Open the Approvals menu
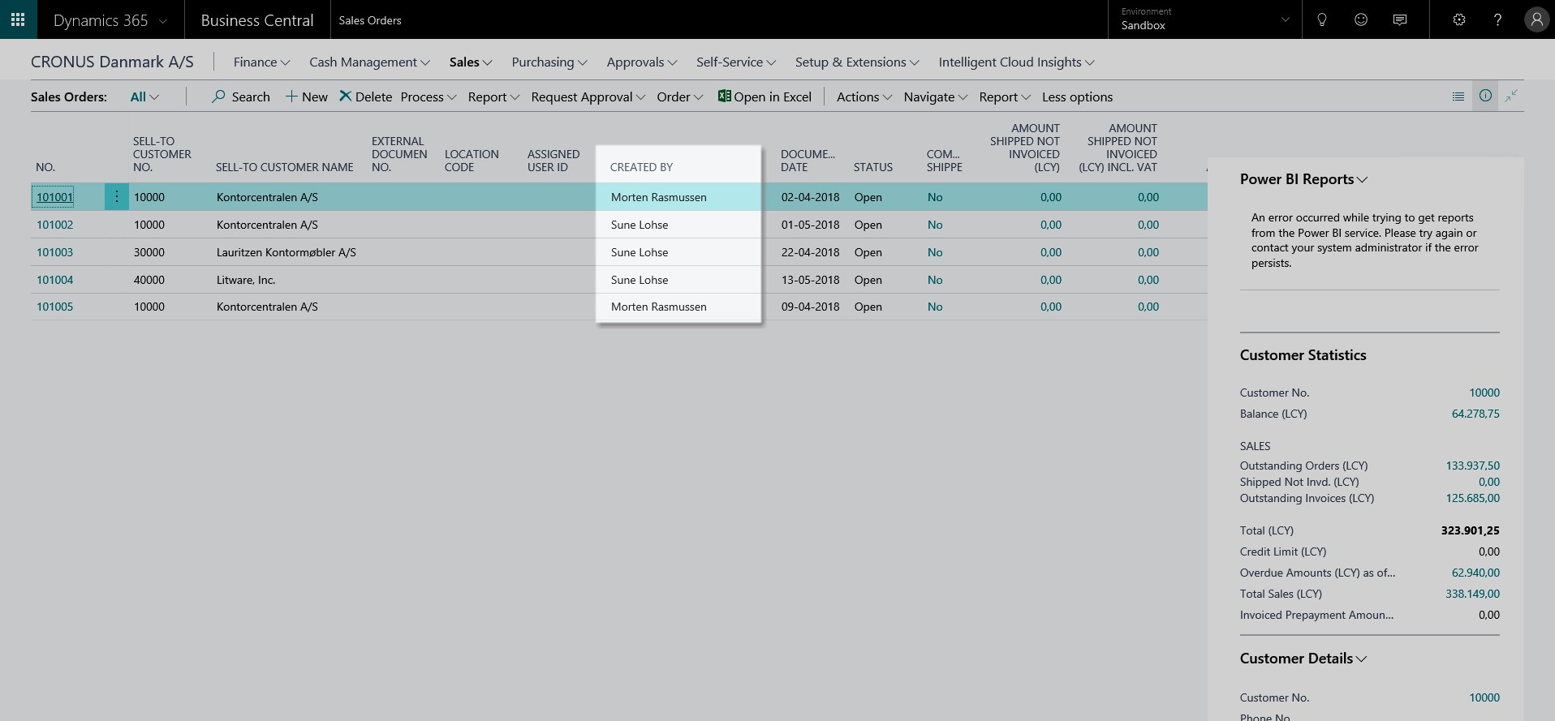This screenshot has width=1555, height=721. pyautogui.click(x=642, y=62)
